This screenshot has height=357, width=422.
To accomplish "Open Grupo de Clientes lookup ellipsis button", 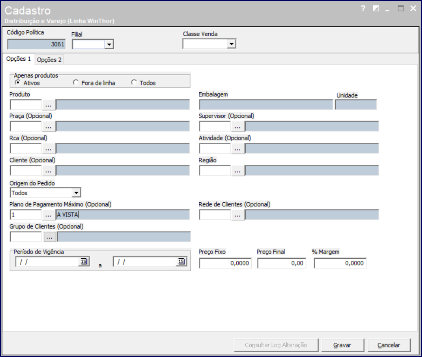I will [x=50, y=237].
